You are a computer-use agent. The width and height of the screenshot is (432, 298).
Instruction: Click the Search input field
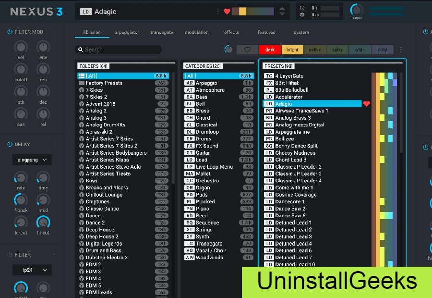click(118, 50)
